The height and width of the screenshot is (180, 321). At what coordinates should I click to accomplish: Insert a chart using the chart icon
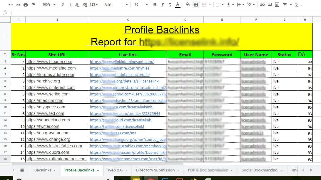(277, 5)
